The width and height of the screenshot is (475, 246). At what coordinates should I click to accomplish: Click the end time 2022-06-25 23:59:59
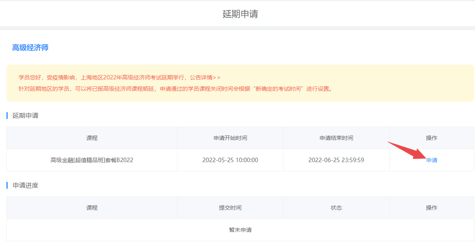click(336, 160)
